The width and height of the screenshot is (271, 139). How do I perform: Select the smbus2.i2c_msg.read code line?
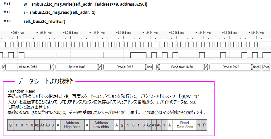pos(60,12)
